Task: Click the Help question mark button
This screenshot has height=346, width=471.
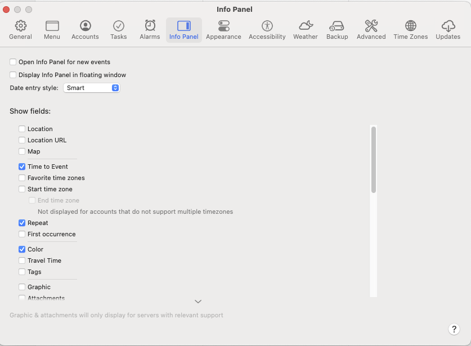Action: point(455,329)
